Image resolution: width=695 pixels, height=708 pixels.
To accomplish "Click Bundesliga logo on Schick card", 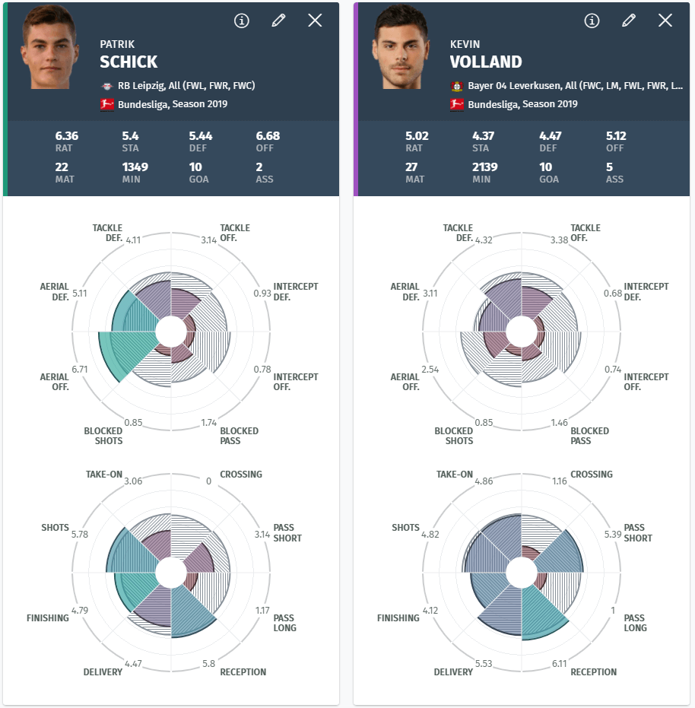I will click(x=107, y=104).
